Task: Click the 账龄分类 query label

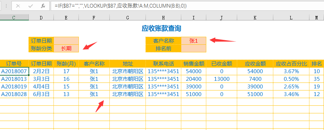Action: [x=41, y=48]
